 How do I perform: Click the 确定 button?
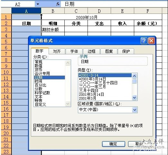tap(114, 144)
